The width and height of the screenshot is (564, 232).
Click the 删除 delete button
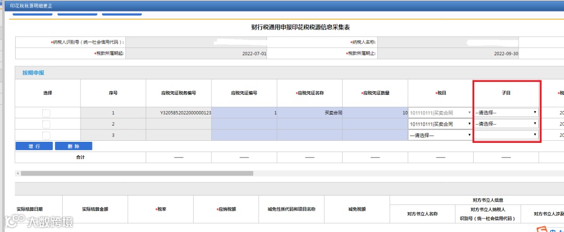click(74, 146)
